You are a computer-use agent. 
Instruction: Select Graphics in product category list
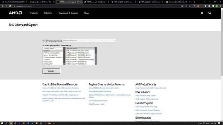pos(53,51)
